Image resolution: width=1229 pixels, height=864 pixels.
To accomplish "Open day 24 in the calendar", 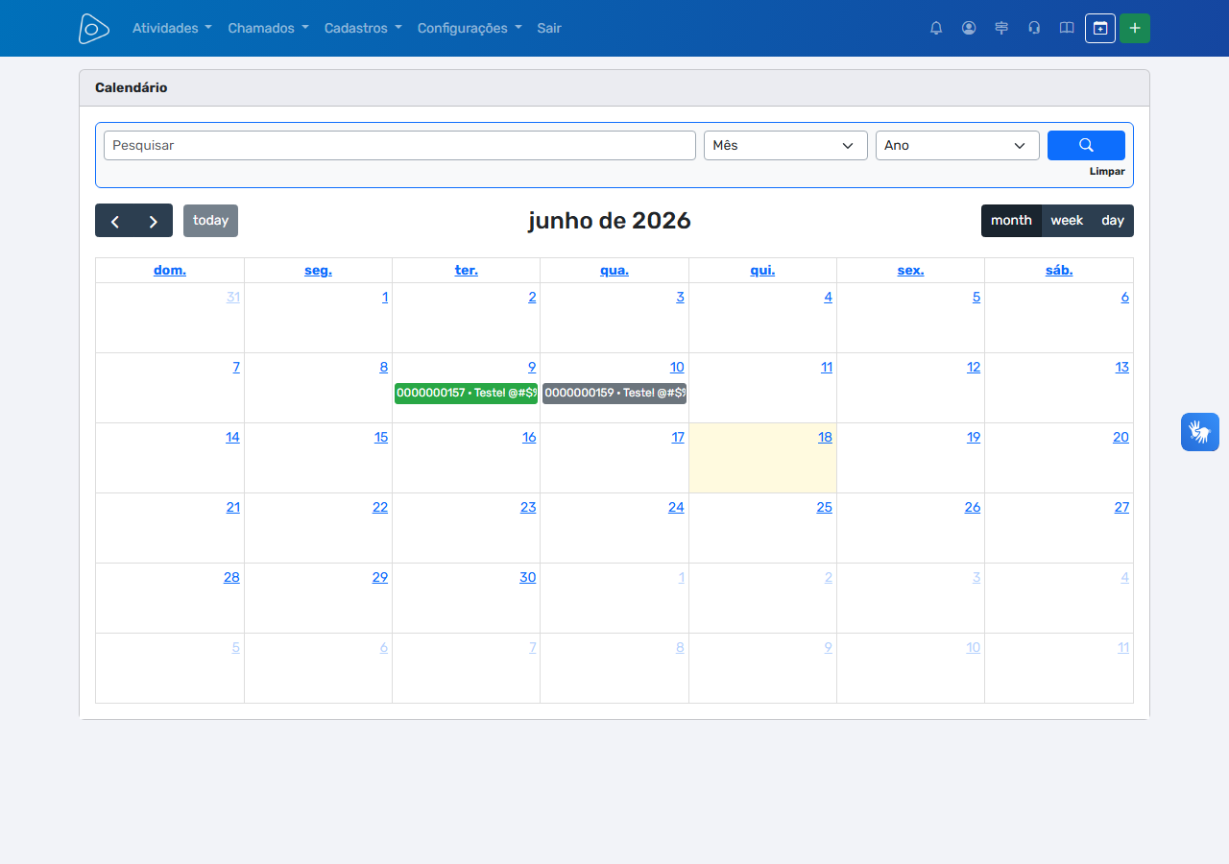I will point(676,508).
